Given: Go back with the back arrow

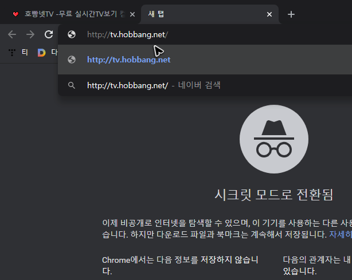Looking at the screenshot, I should click(12, 34).
